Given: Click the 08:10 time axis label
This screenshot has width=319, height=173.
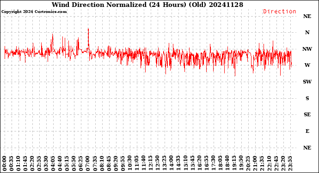Looking at the screenshot, I should pos(102,164).
